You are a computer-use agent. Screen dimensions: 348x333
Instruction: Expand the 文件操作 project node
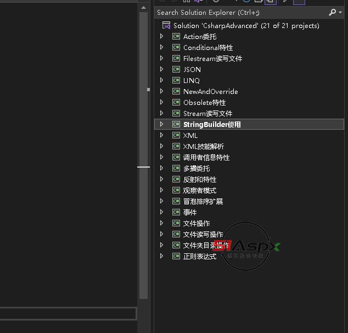tap(162, 223)
